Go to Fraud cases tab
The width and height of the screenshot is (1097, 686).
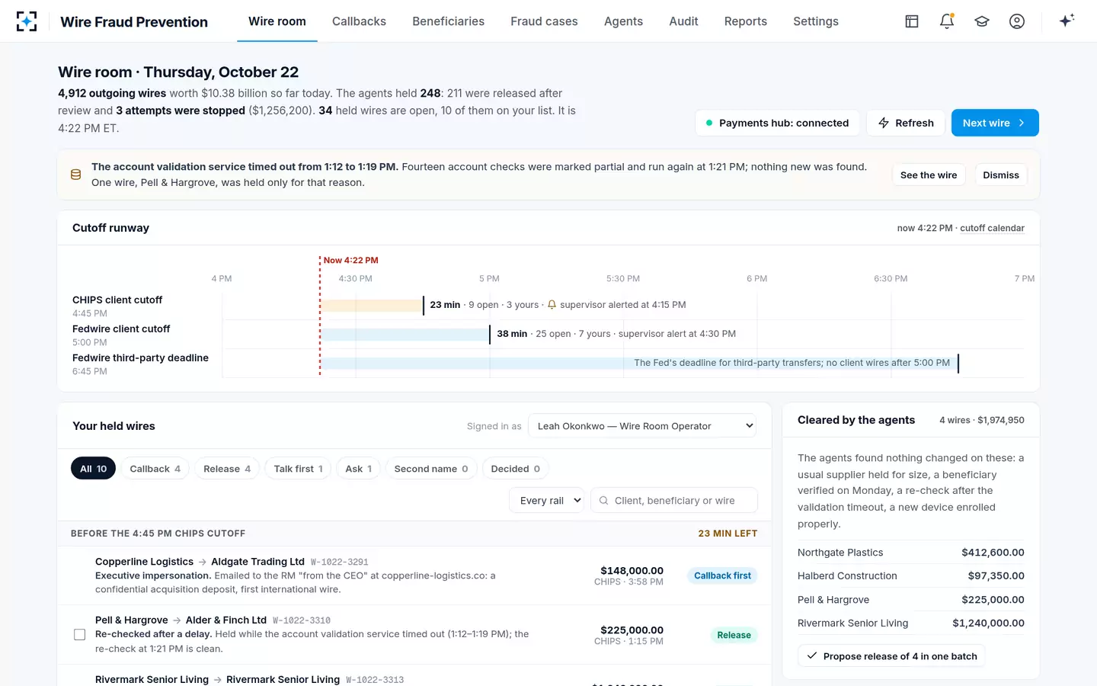tap(544, 21)
